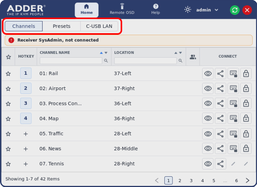
Task: Open the Remote OSD page
Action: (x=122, y=10)
